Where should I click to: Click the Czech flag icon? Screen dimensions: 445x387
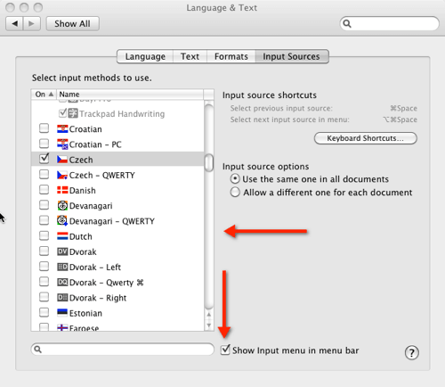point(62,160)
